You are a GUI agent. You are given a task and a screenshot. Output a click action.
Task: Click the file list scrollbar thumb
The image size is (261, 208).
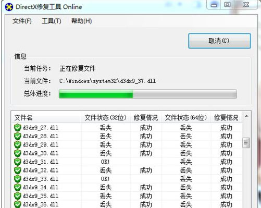click(246, 143)
